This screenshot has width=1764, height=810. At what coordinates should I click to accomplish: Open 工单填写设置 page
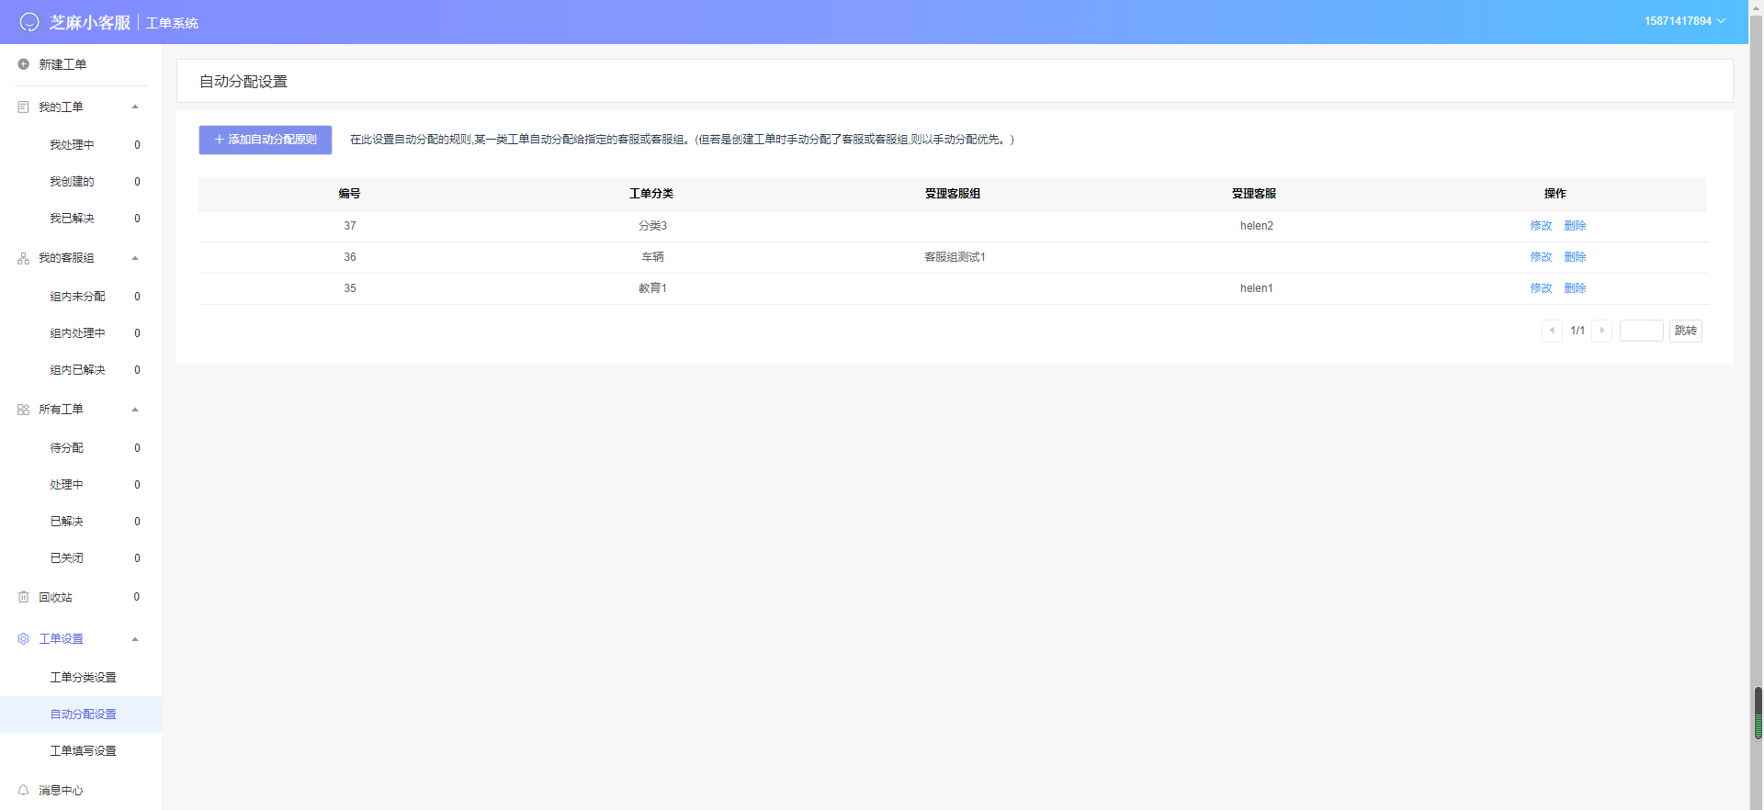(x=81, y=751)
